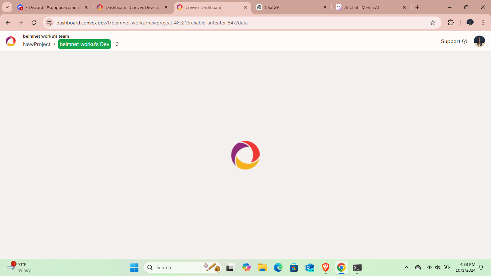This screenshot has height=276, width=491.
Task: Go back to the previous page
Action: 8,23
